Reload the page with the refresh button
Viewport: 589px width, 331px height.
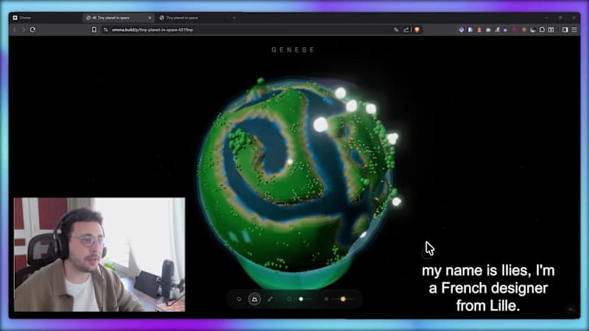32,29
